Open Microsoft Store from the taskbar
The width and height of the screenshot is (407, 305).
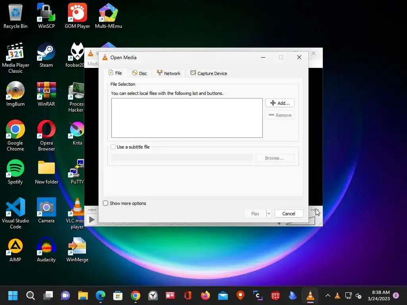[118, 295]
